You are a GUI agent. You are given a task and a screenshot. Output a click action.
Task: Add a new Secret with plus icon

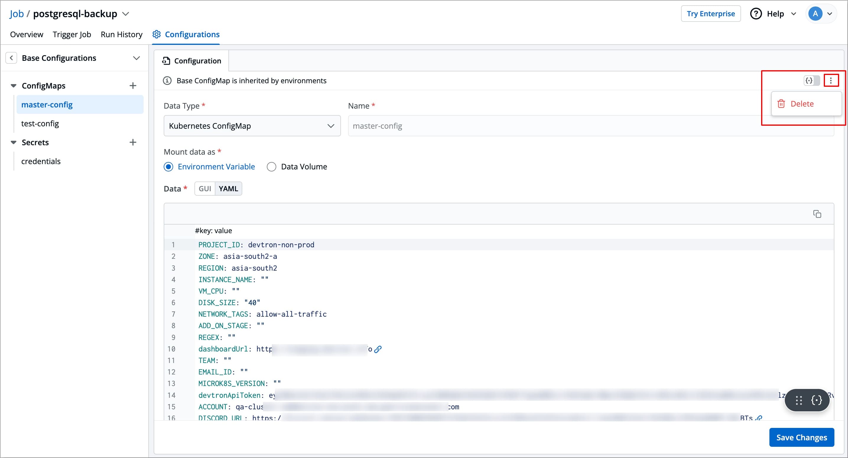133,142
